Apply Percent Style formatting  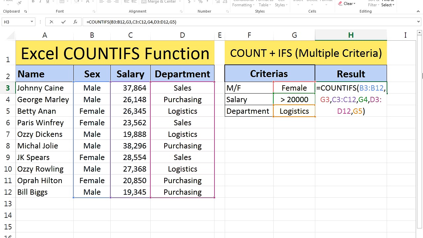pyautogui.click(x=200, y=2)
